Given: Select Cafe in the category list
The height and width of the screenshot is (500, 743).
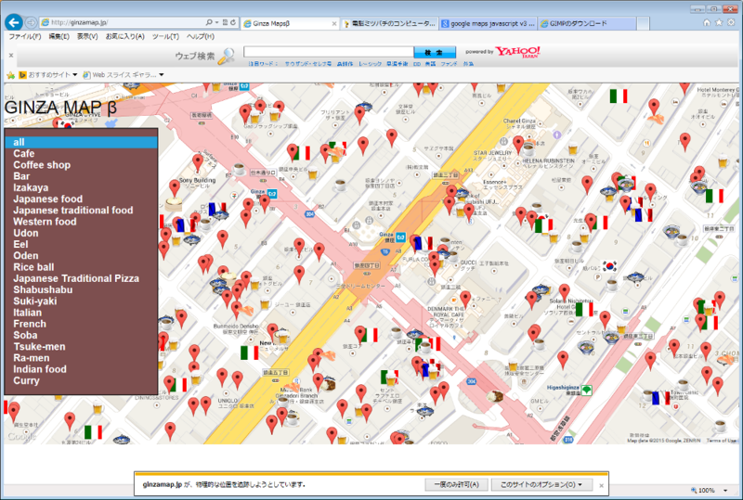Looking at the screenshot, I should point(81,153).
